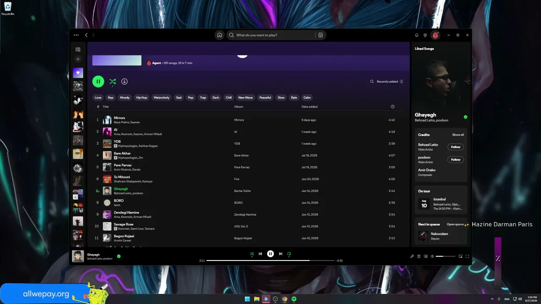The width and height of the screenshot is (541, 304).
Task: Skip to previous track
Action: click(x=260, y=254)
